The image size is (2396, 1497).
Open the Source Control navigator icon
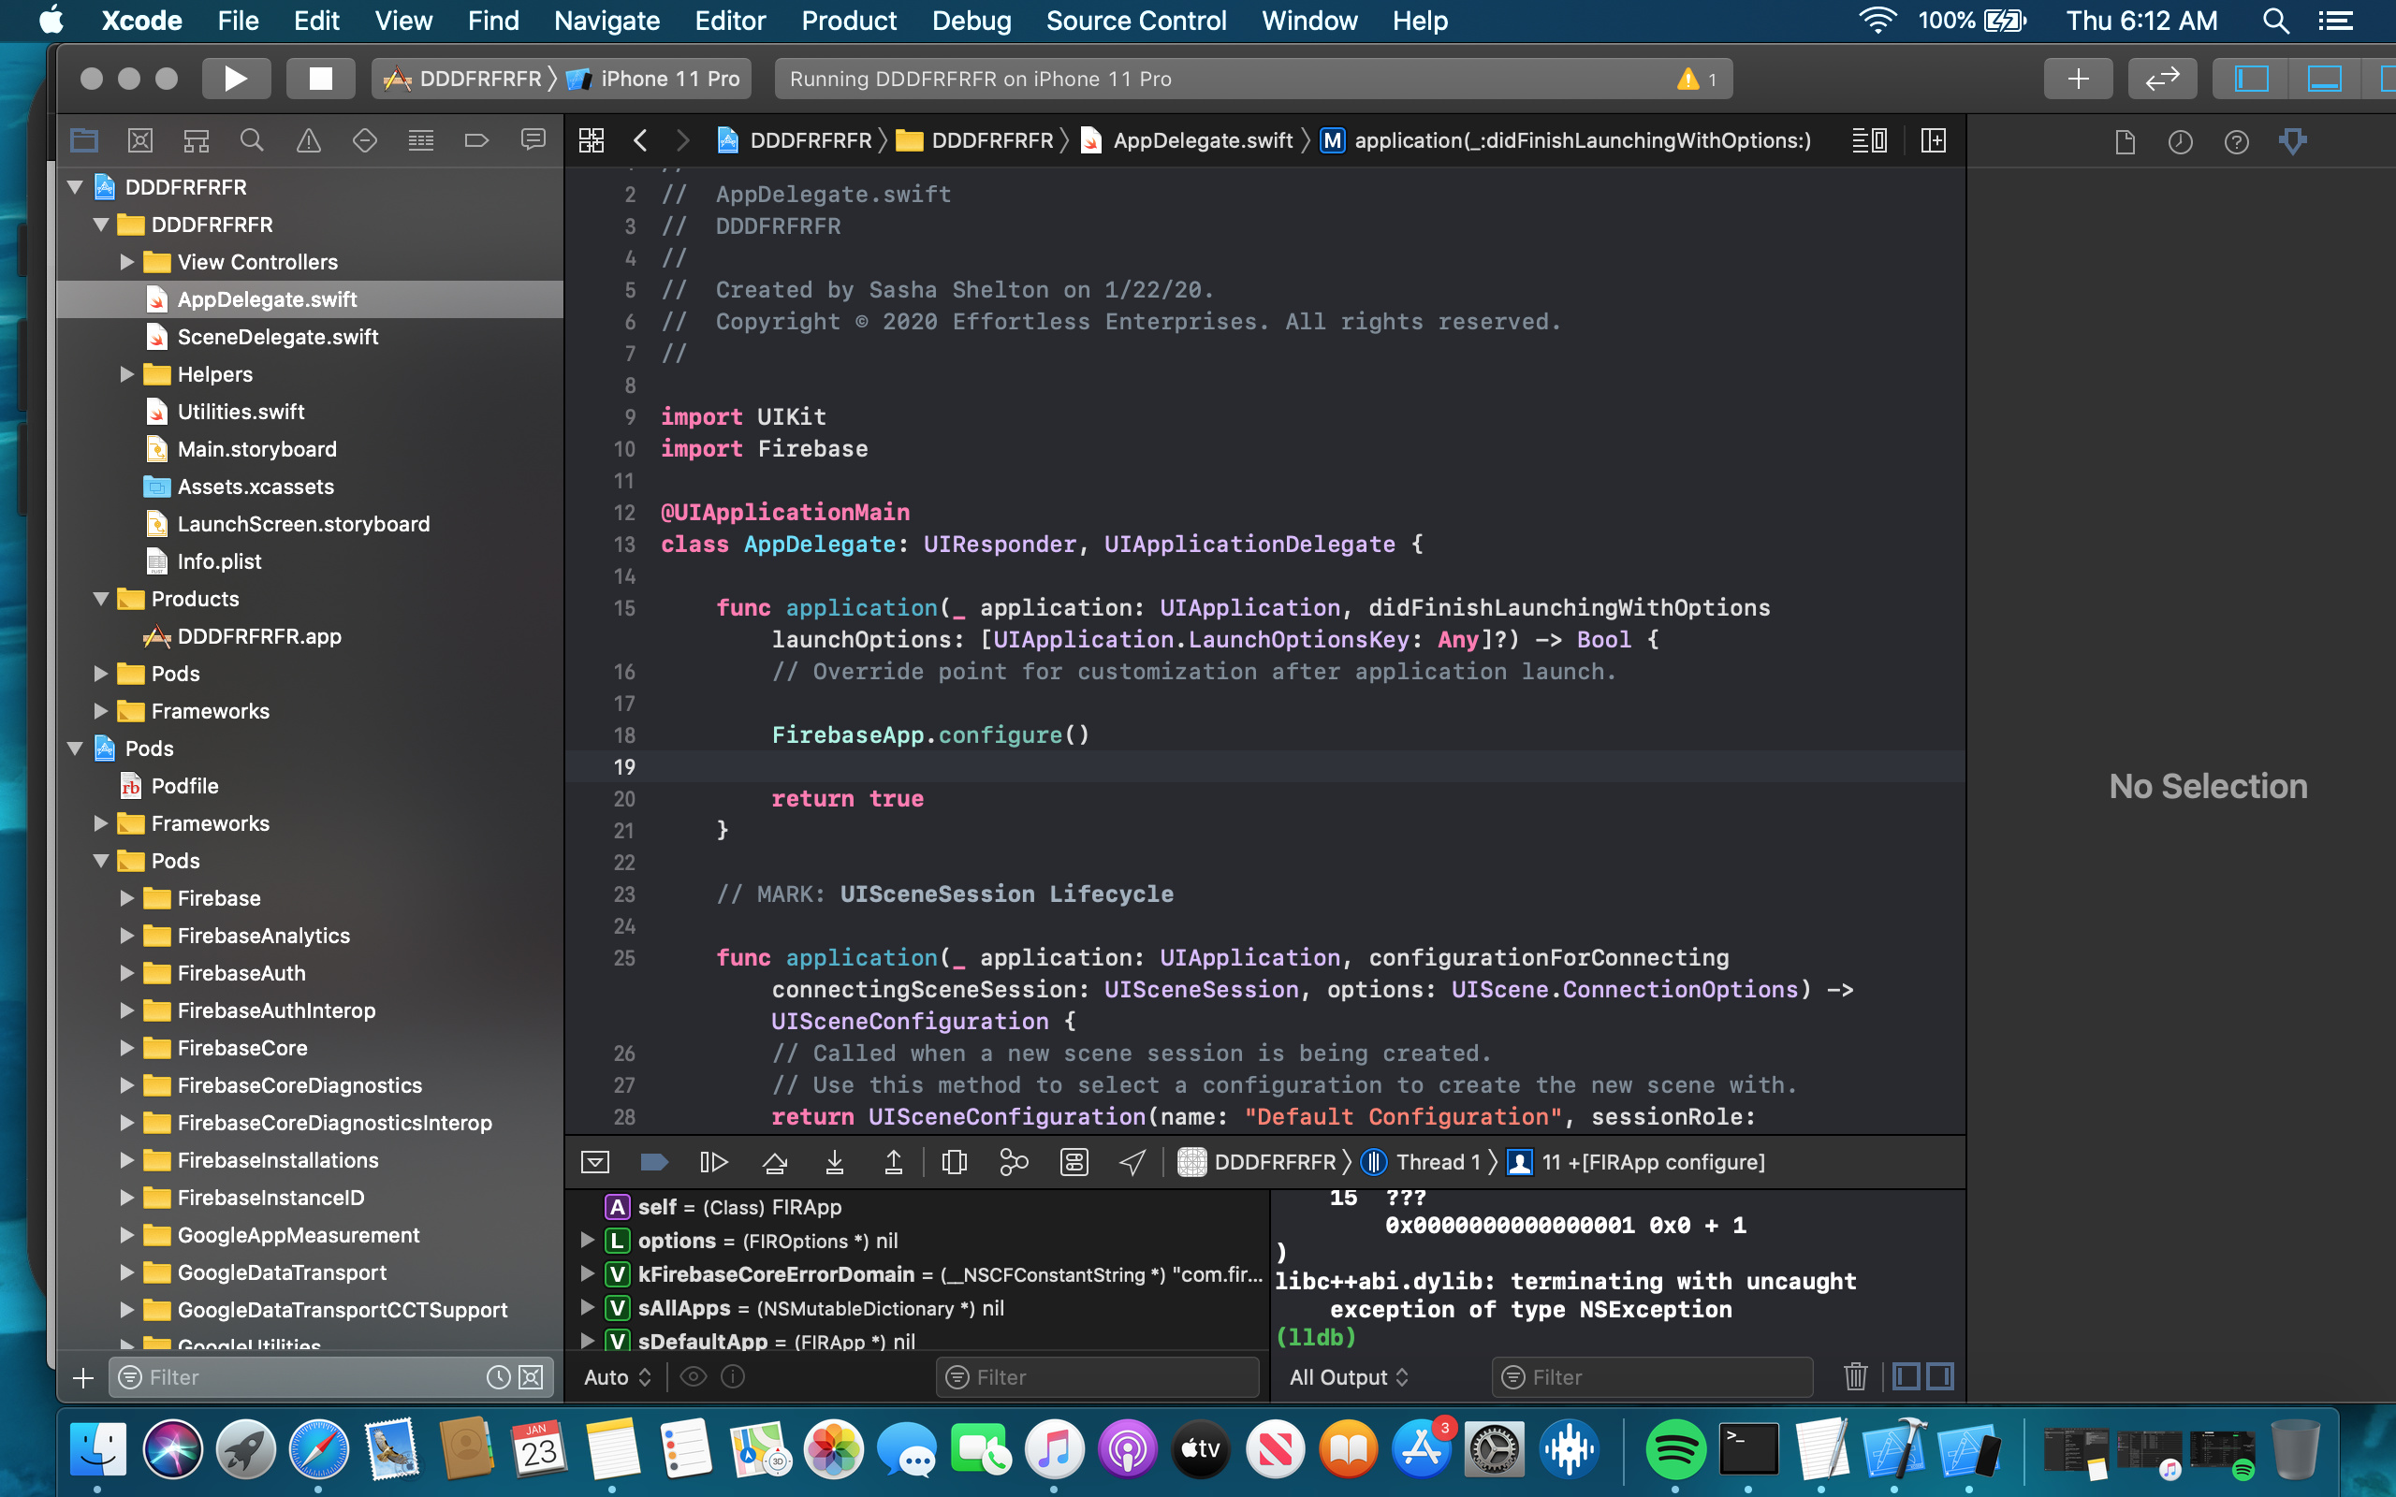140,140
